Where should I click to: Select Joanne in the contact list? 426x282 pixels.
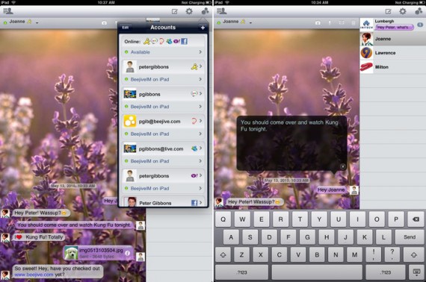[393, 39]
